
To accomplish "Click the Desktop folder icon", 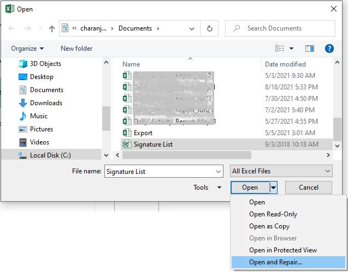I will pyautogui.click(x=23, y=77).
